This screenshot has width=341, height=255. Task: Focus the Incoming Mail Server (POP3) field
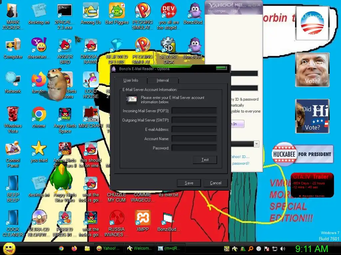tap(194, 111)
